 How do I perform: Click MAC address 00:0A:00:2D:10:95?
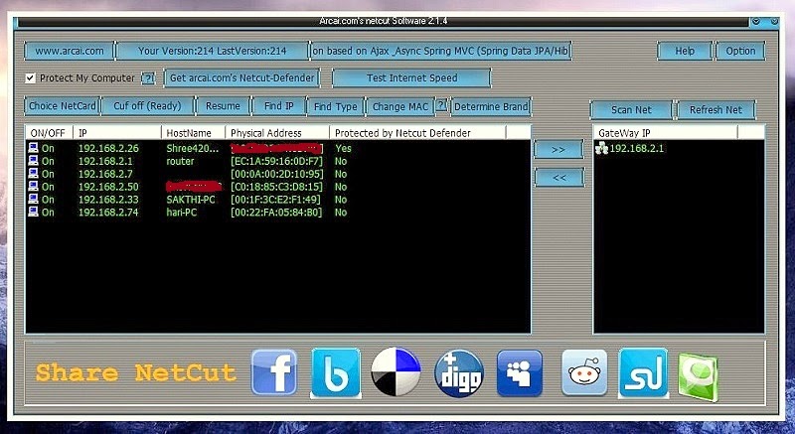pyautogui.click(x=276, y=174)
